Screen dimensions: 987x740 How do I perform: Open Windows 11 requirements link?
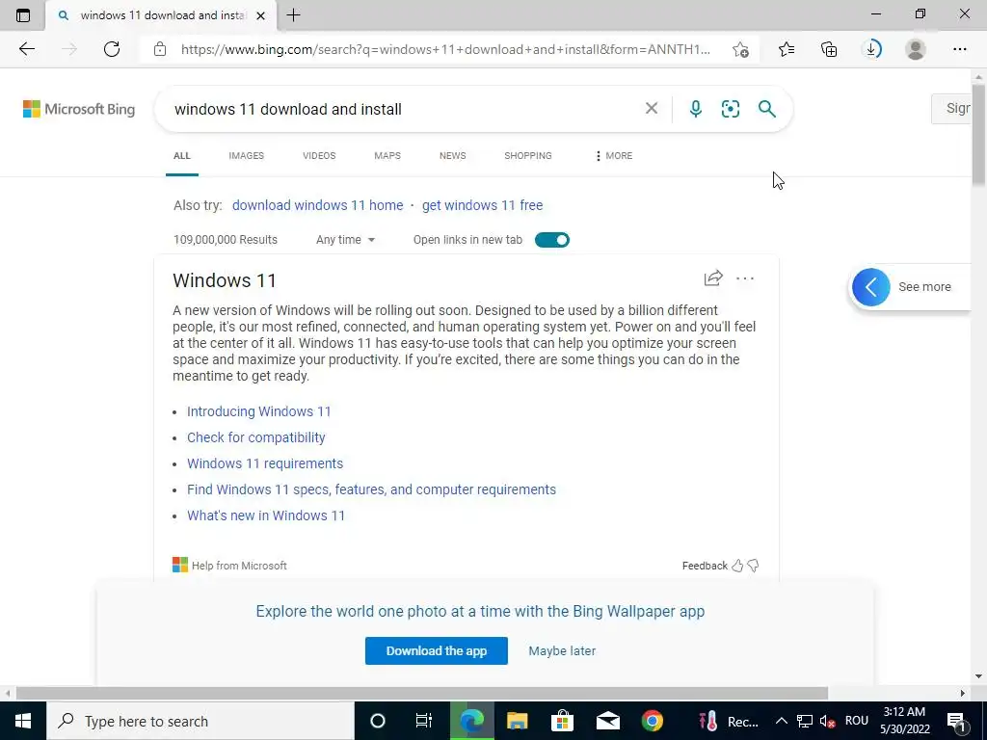(x=265, y=463)
